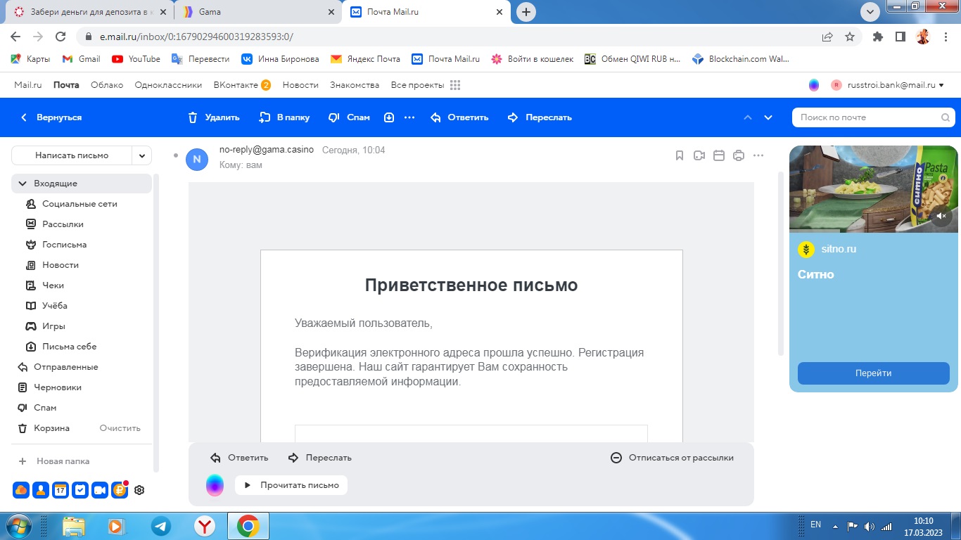This screenshot has width=961, height=540.
Task: Click the print icon for this email
Action: click(738, 155)
